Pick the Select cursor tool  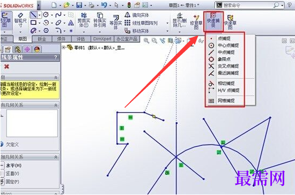tap(116, 5)
